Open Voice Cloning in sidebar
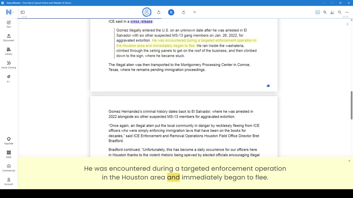 click(x=9, y=65)
